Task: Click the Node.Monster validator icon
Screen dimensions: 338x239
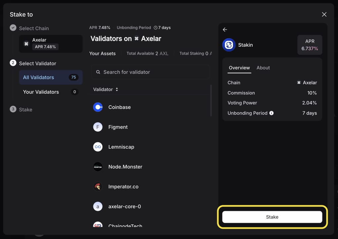Action: coord(98,167)
